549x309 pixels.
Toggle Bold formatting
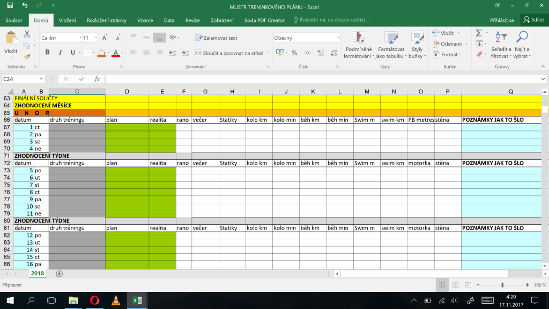pyautogui.click(x=47, y=53)
